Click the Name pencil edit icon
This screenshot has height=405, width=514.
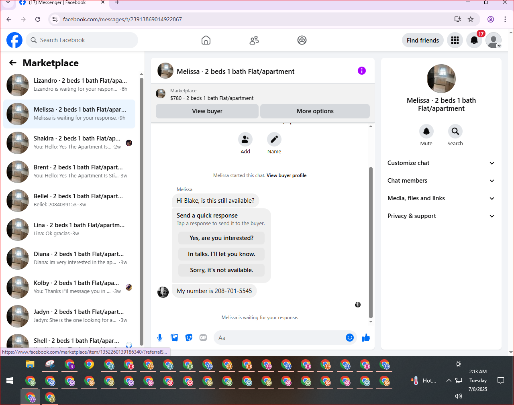click(274, 139)
